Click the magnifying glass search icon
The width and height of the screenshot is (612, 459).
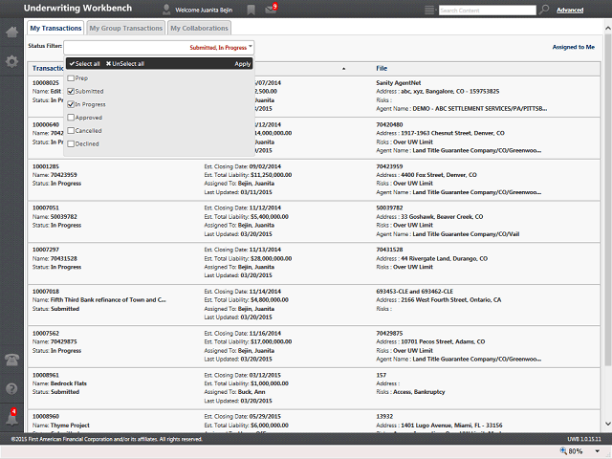(x=544, y=10)
